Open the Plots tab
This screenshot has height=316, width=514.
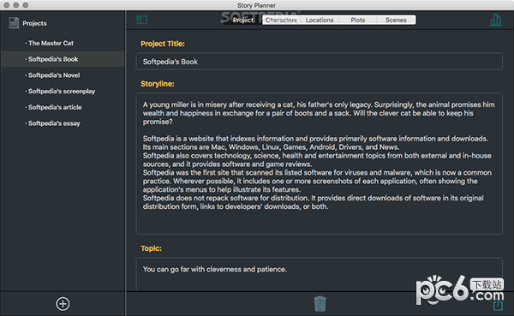pos(357,20)
